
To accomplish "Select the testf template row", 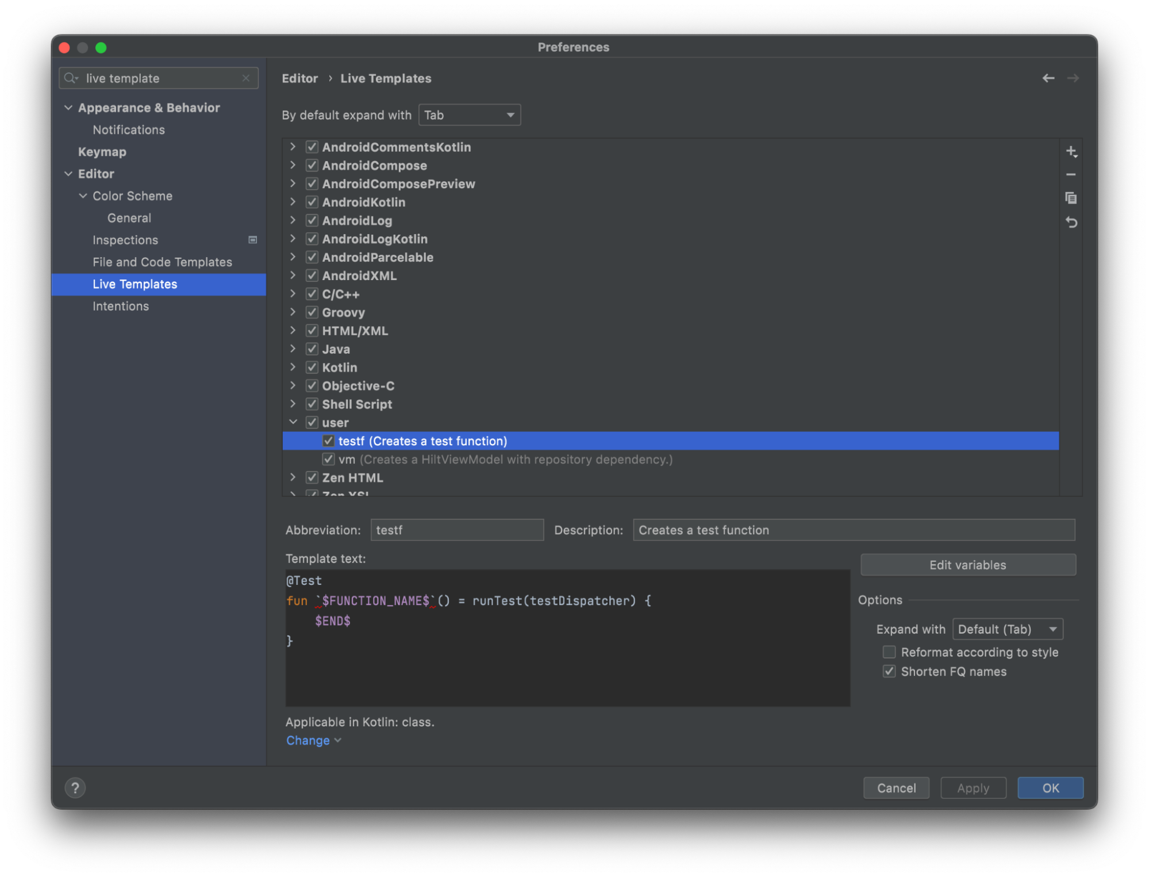I will click(x=670, y=441).
